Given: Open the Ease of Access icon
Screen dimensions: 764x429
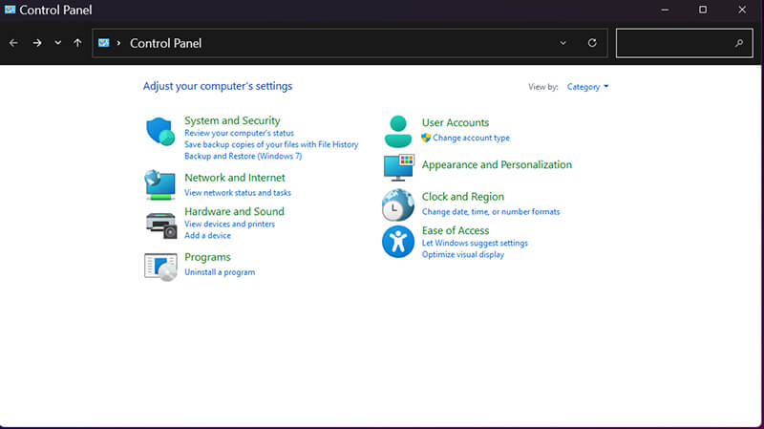Looking at the screenshot, I should coord(398,242).
